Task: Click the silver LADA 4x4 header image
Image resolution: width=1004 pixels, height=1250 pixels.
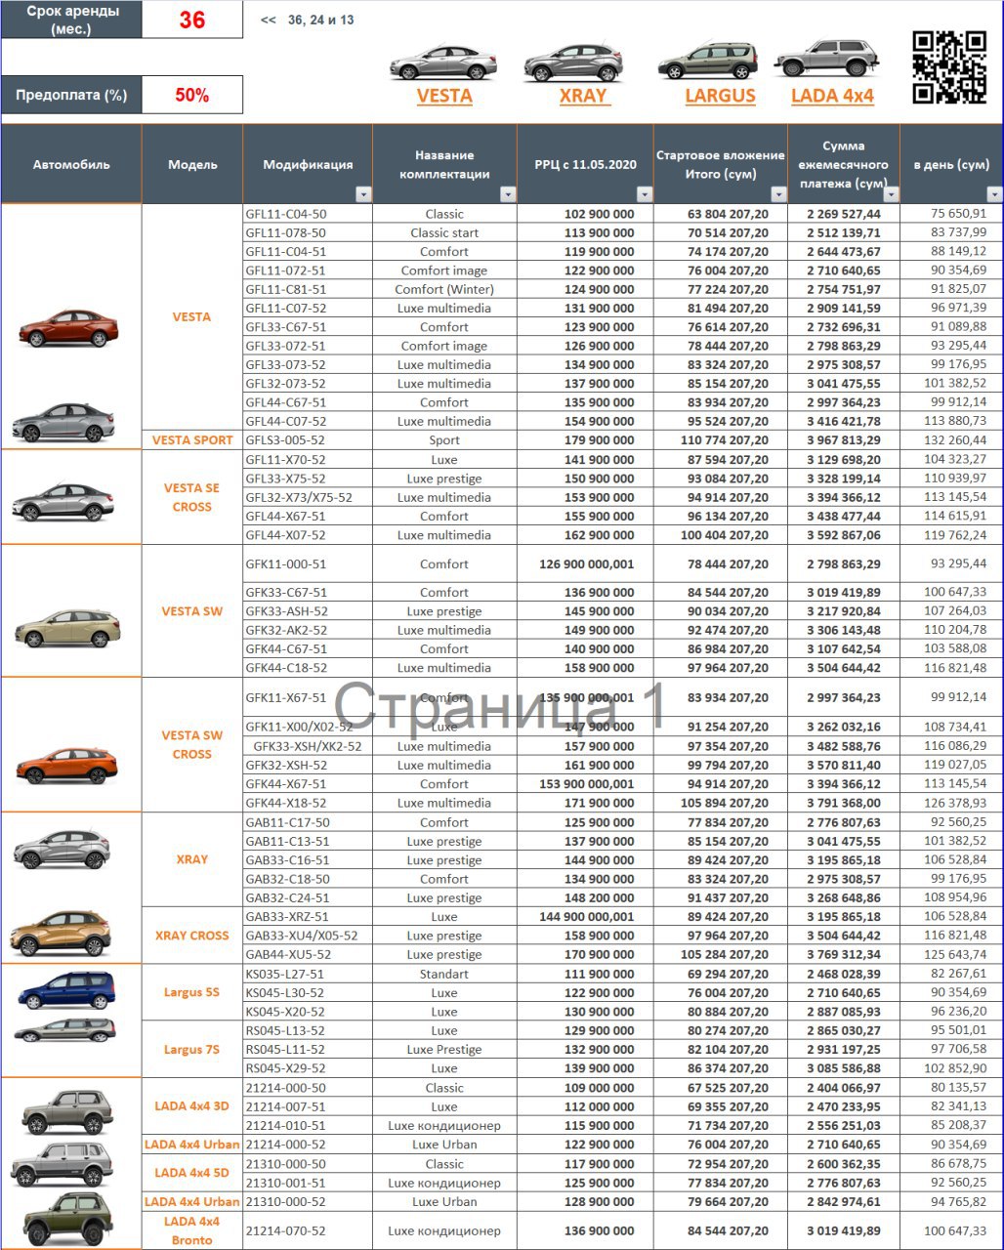Action: click(827, 59)
